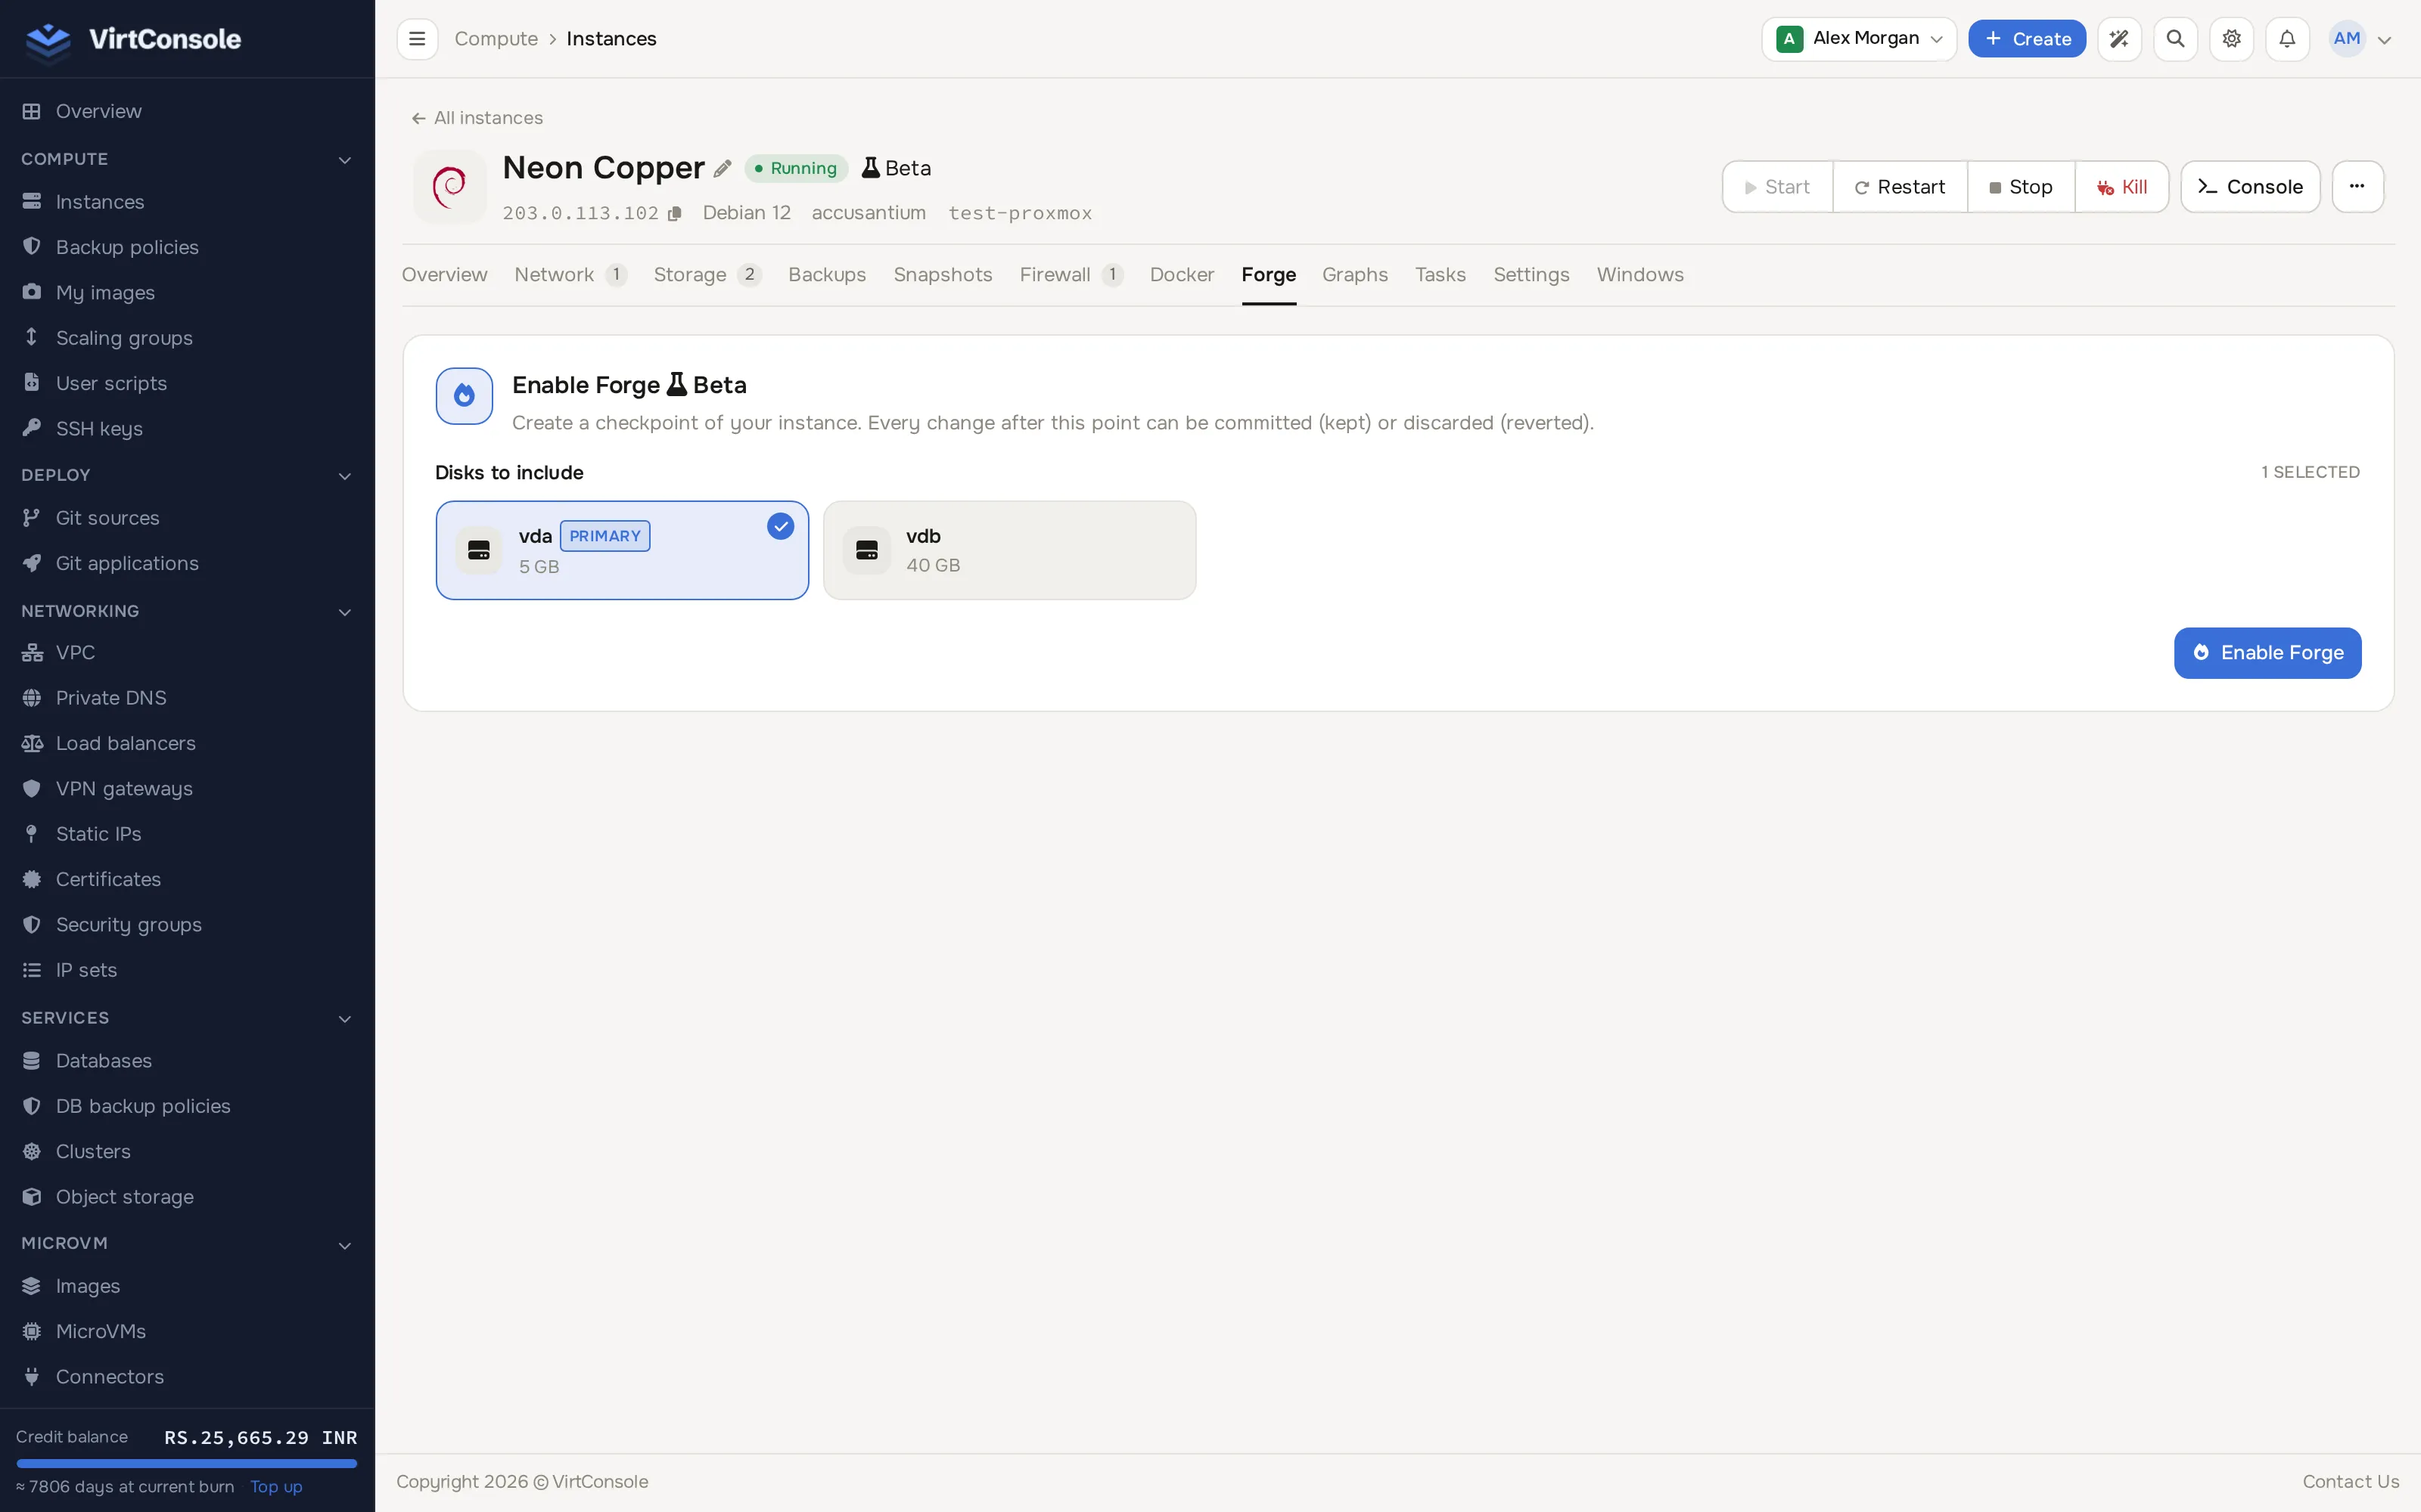Open MicroVMs in sidebar
This screenshot has width=2421, height=1512.
click(x=100, y=1331)
